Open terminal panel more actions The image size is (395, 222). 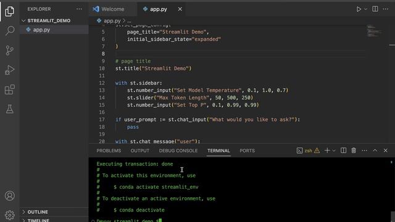point(364,150)
